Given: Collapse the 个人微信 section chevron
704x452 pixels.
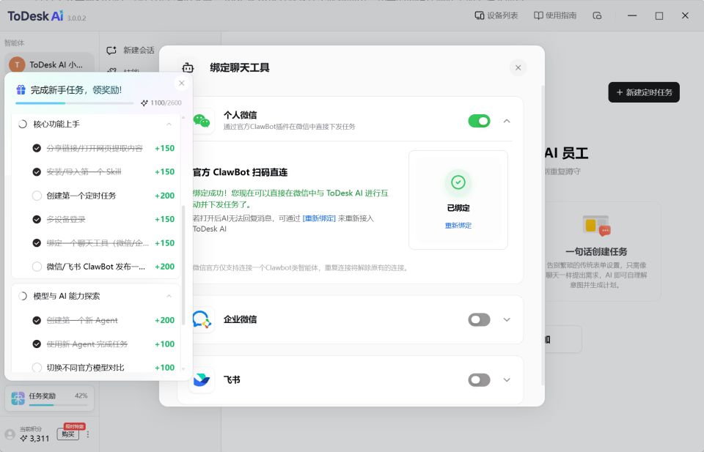Looking at the screenshot, I should (507, 121).
